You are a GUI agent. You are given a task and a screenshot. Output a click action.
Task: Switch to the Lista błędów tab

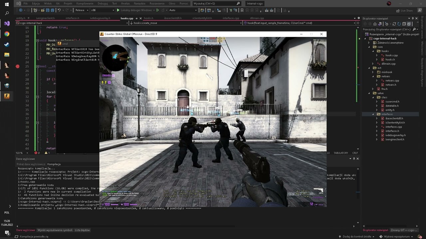(82, 230)
